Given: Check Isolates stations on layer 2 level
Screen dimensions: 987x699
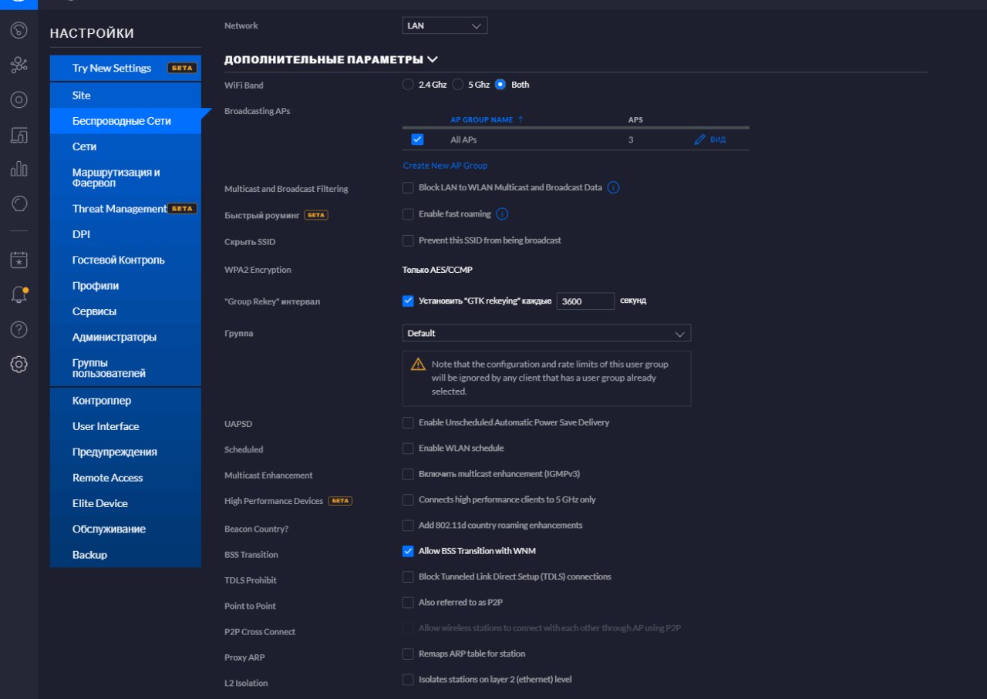Looking at the screenshot, I should click(x=408, y=680).
